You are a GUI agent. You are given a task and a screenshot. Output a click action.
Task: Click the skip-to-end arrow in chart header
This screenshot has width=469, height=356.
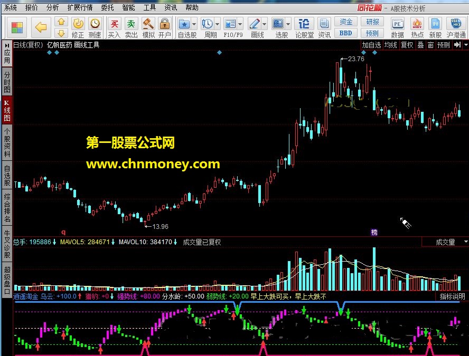pos(457,45)
